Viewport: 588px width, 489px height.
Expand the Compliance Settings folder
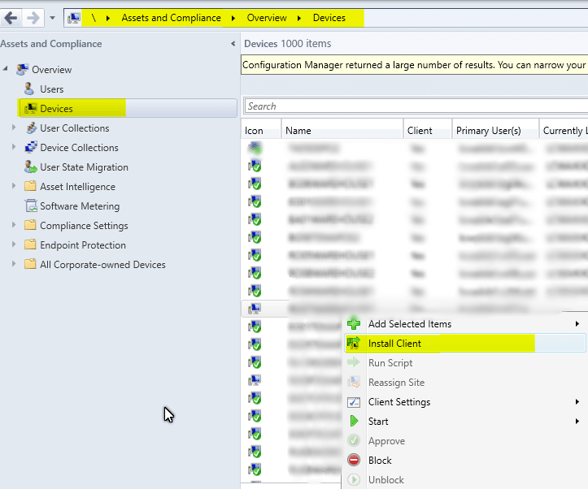(14, 225)
